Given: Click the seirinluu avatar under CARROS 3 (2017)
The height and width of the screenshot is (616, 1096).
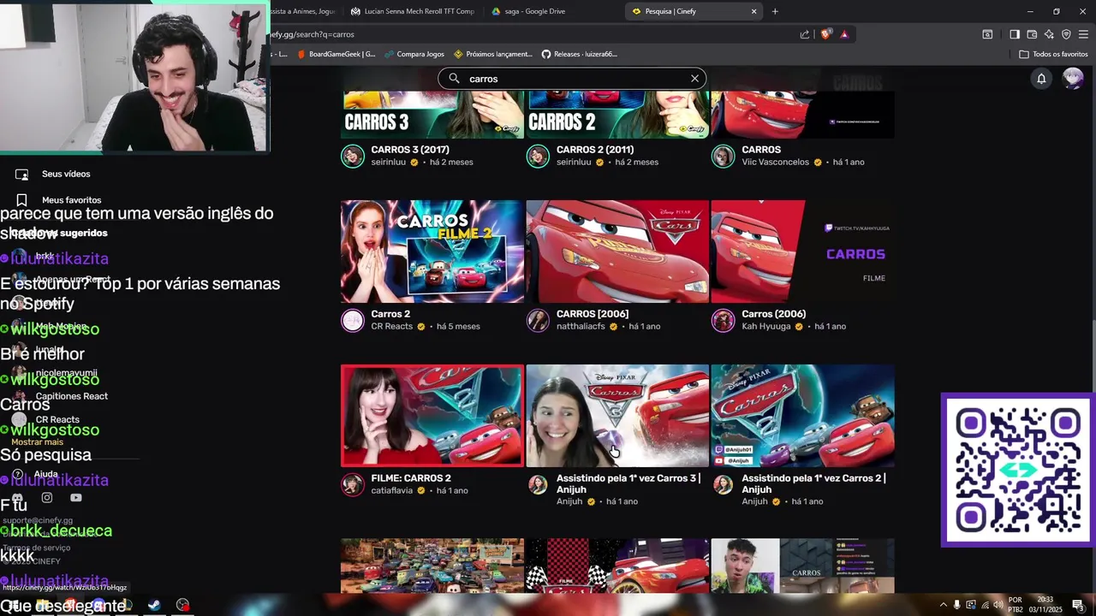Looking at the screenshot, I should click(x=353, y=156).
